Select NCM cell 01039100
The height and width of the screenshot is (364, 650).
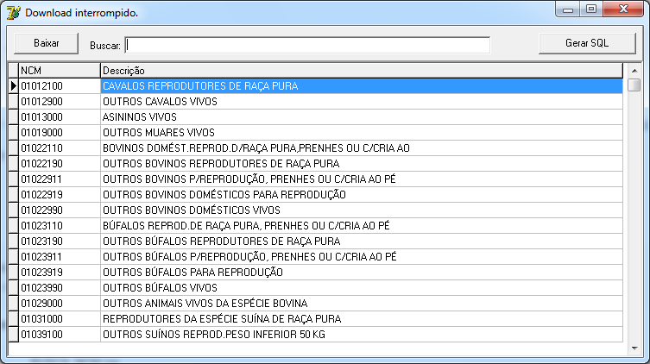click(60, 335)
